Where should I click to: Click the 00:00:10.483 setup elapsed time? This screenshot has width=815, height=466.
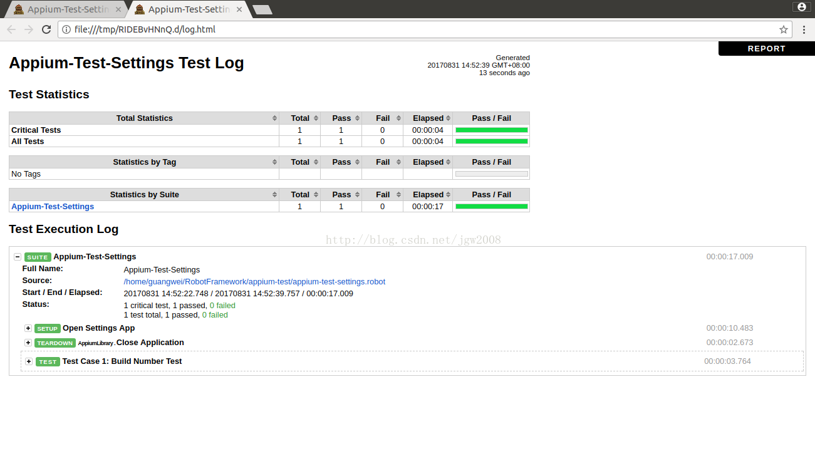pos(730,328)
